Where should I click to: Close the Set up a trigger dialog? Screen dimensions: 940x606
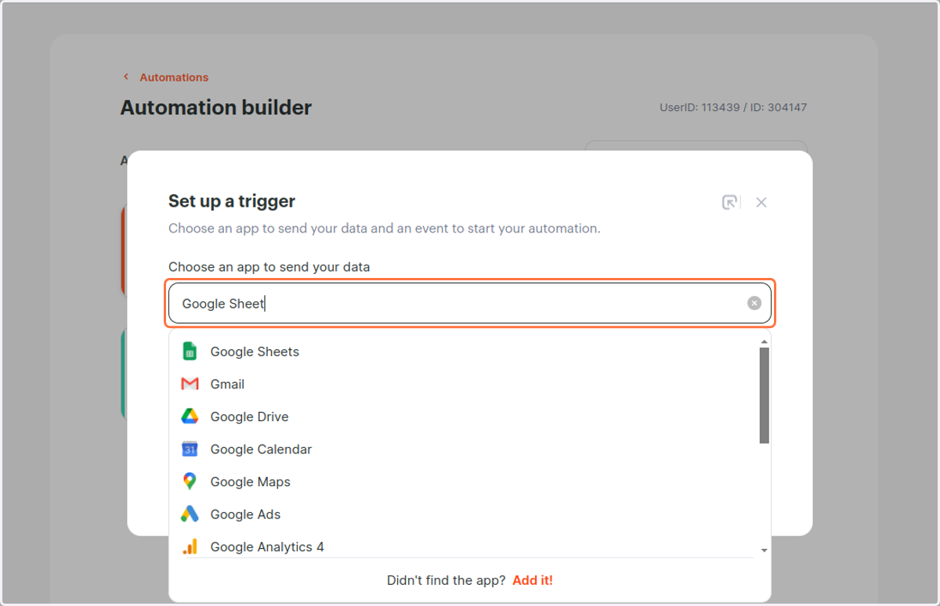point(761,203)
